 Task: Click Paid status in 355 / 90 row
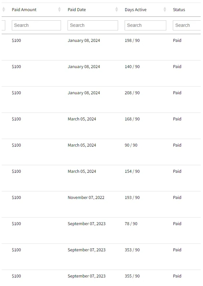click(x=177, y=276)
